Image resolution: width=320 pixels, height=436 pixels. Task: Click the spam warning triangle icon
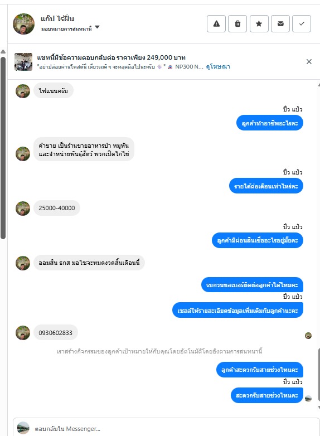pyautogui.click(x=216, y=23)
